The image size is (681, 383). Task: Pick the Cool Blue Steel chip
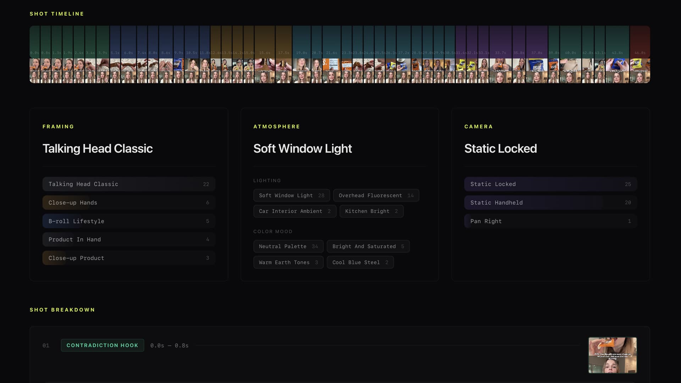[360, 262]
